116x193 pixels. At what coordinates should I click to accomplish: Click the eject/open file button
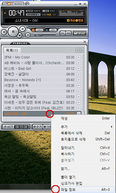[x=28, y=35]
